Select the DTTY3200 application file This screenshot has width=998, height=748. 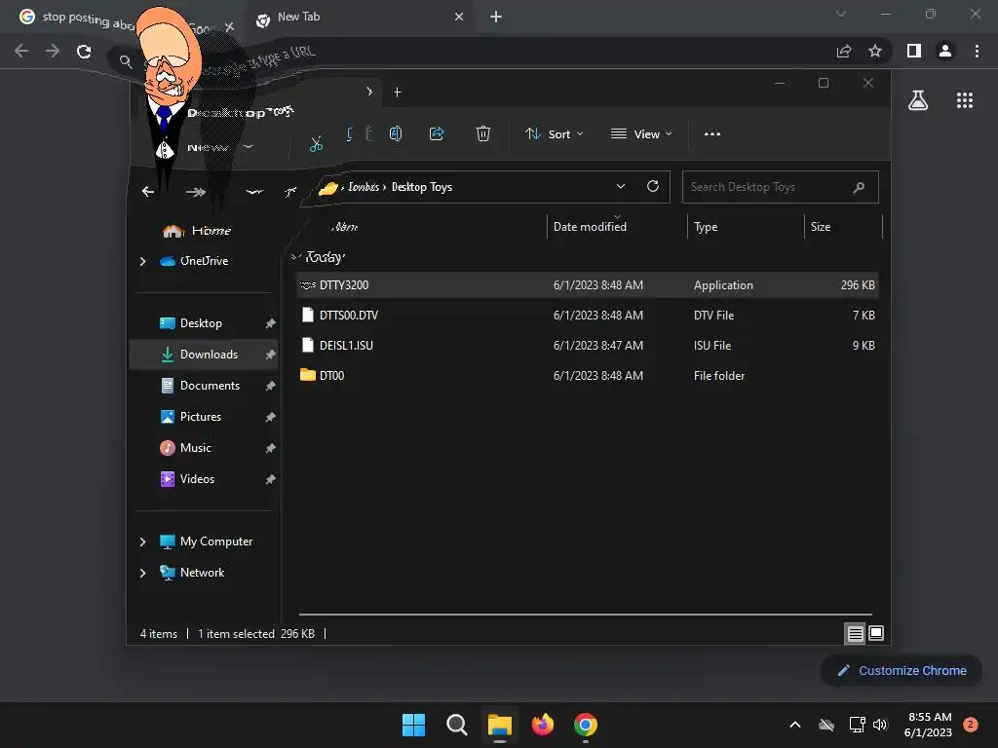[588, 285]
